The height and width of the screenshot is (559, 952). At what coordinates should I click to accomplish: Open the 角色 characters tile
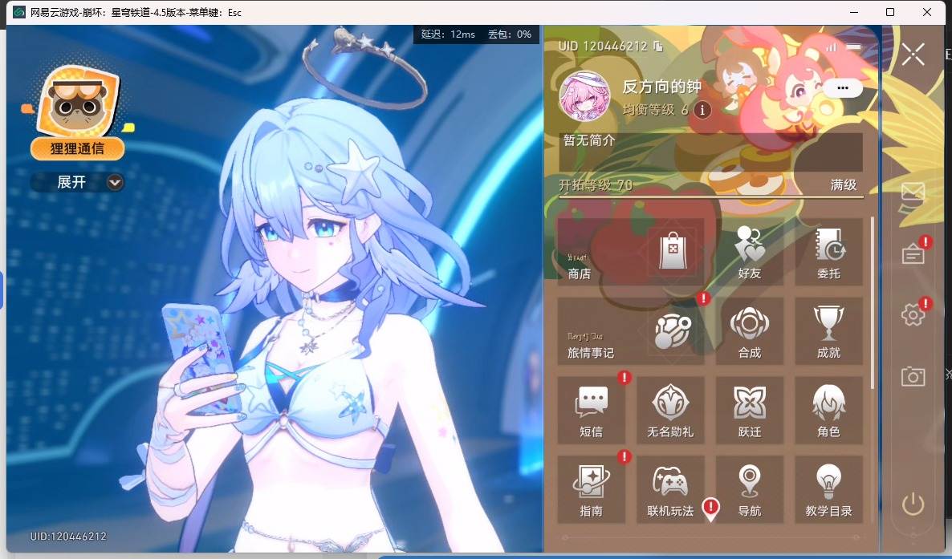coord(828,410)
